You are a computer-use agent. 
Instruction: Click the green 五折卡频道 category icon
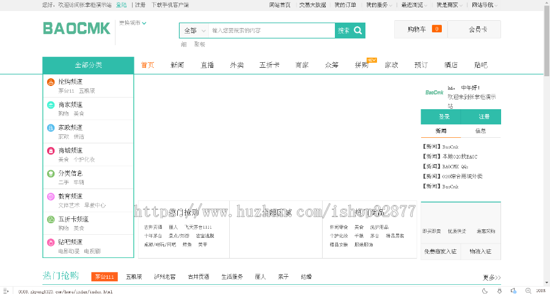coord(51,220)
